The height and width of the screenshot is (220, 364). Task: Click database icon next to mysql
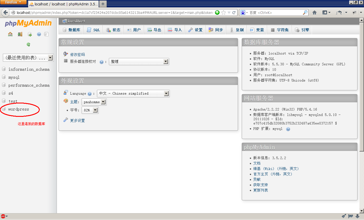pos(4,77)
